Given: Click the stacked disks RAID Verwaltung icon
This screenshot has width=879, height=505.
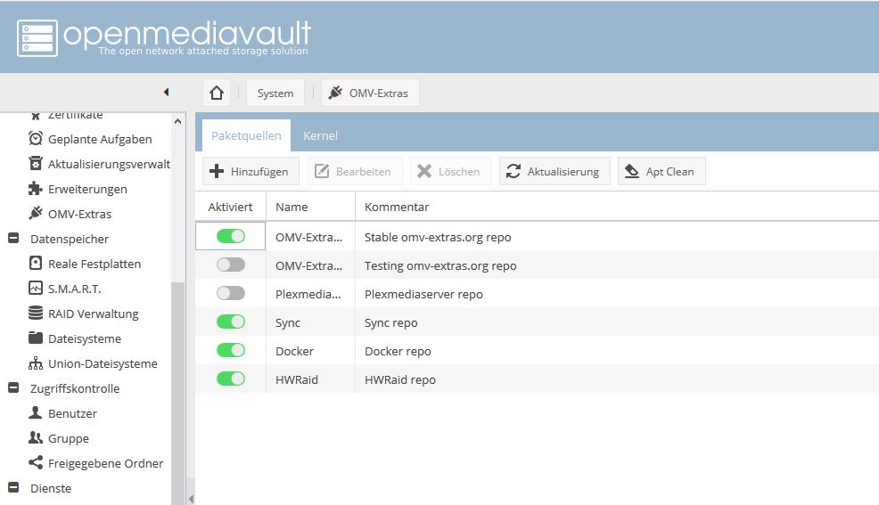Looking at the screenshot, I should coord(36,313).
